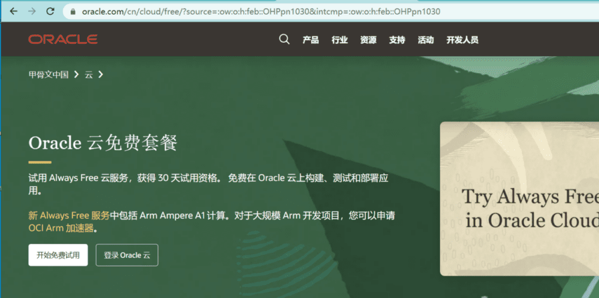Click the browser back arrow

[x=14, y=11]
